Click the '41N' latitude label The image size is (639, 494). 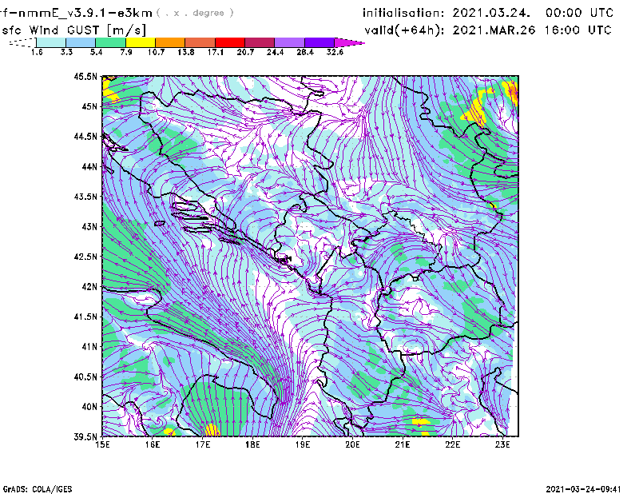[89, 347]
